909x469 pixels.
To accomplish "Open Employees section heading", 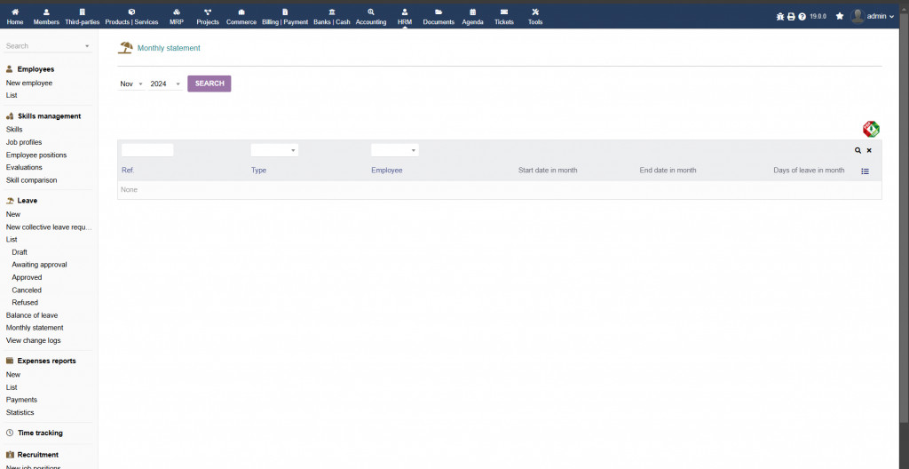I will (36, 69).
